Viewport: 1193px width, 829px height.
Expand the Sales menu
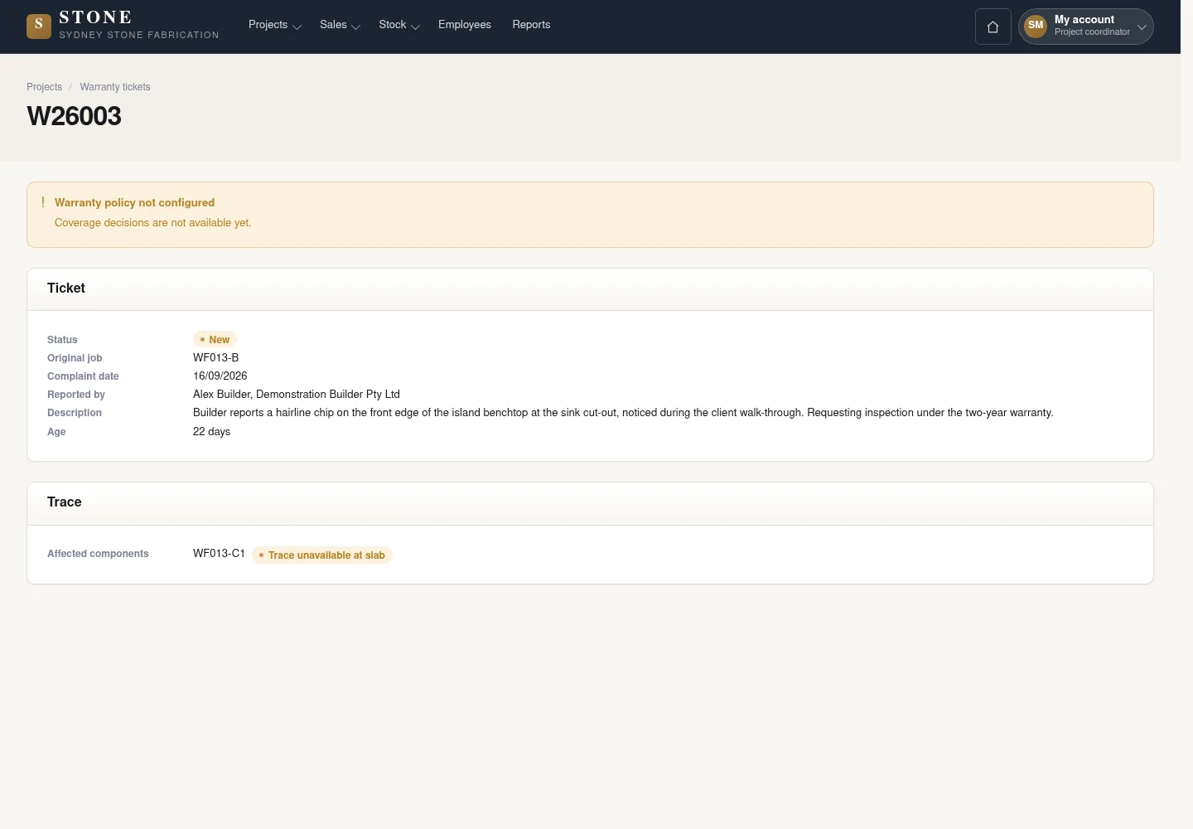pyautogui.click(x=340, y=25)
